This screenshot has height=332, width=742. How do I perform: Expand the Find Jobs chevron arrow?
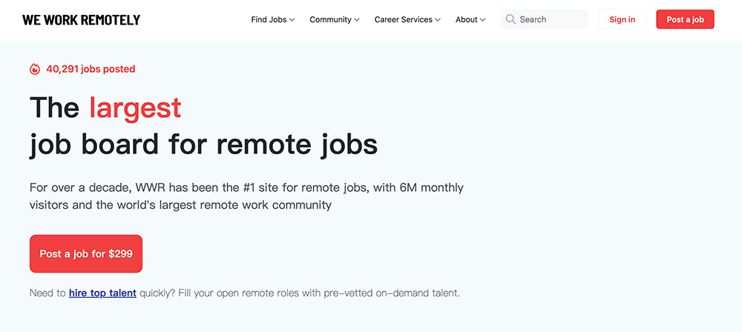(x=292, y=20)
